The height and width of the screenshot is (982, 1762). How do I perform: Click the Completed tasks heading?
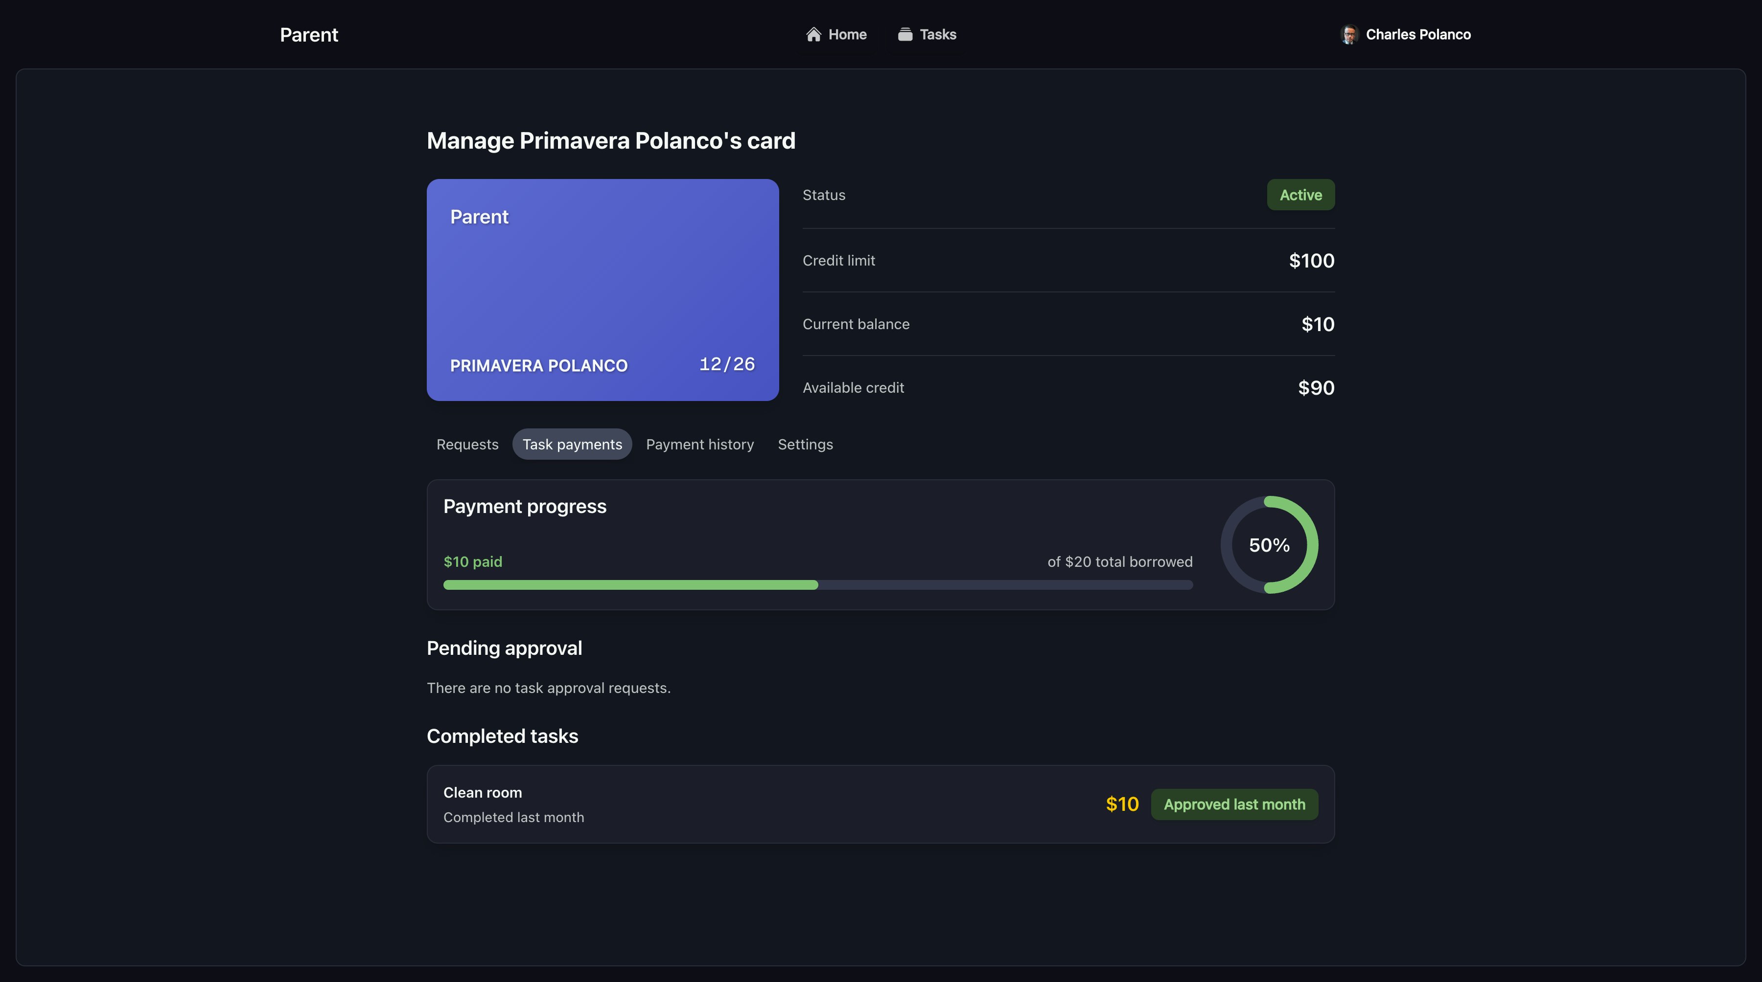tap(502, 736)
